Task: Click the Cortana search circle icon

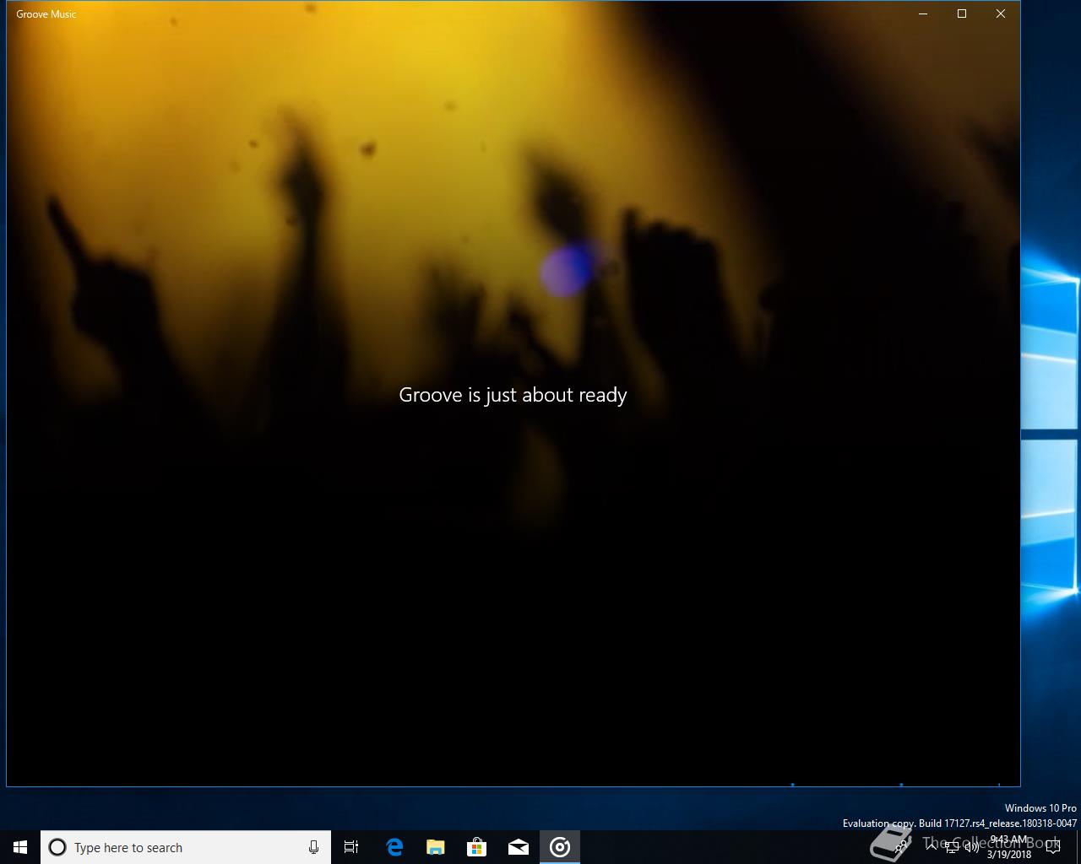Action: tap(57, 847)
